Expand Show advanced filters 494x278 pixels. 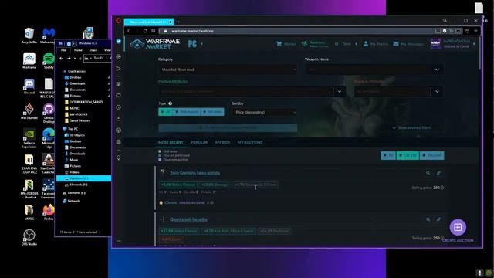(x=411, y=127)
